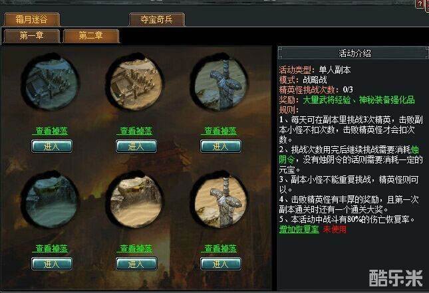Select the bottom-left blue cave dungeon icon
Viewport: 429px width, 293px height.
click(x=50, y=201)
